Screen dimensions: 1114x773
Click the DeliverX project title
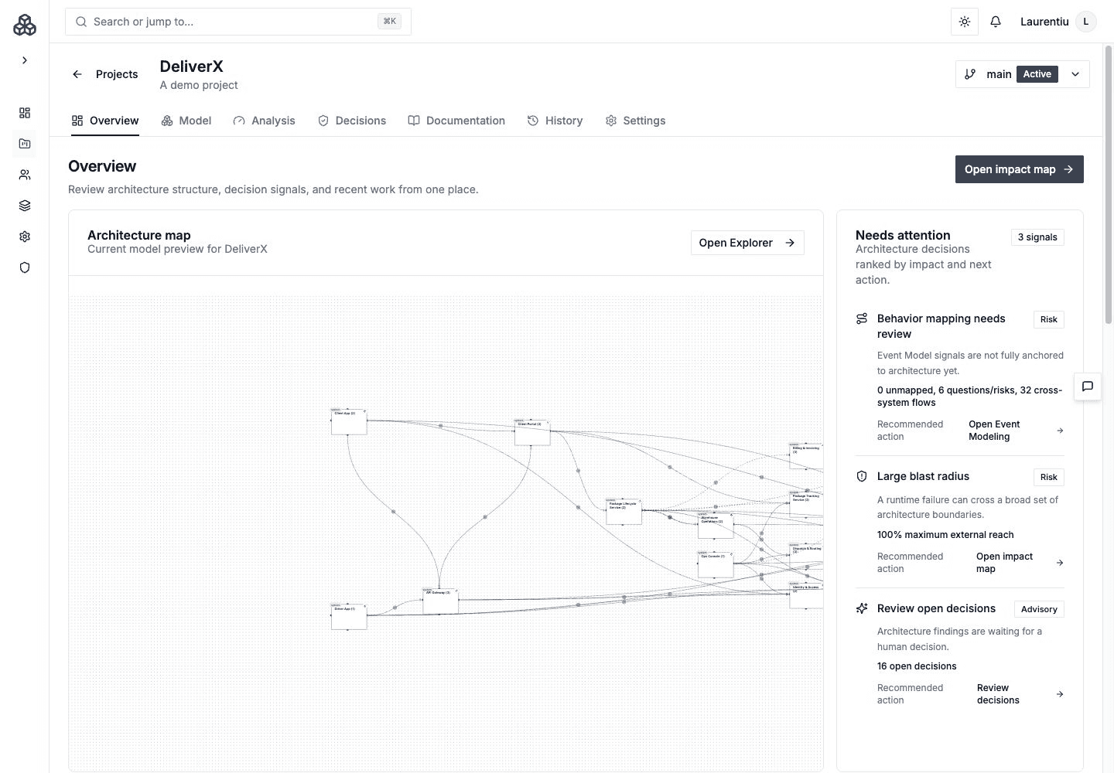[x=191, y=66]
